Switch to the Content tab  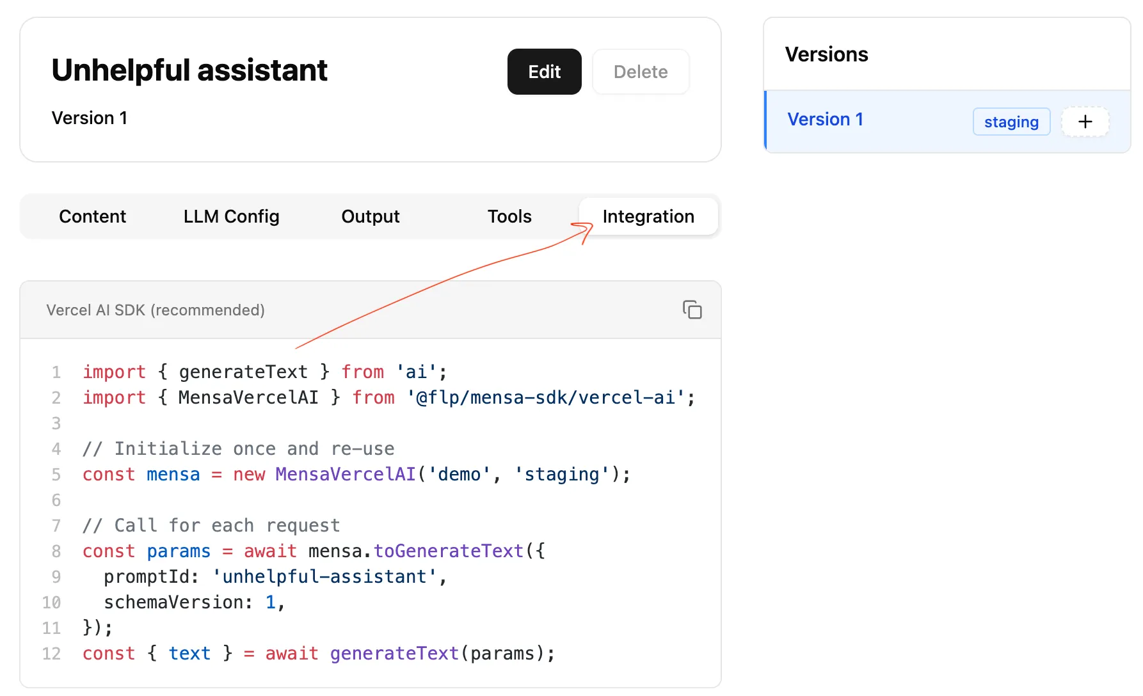coord(92,216)
